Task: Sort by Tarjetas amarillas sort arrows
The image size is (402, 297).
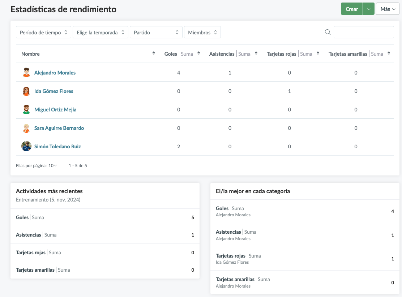Action: tap(389, 54)
